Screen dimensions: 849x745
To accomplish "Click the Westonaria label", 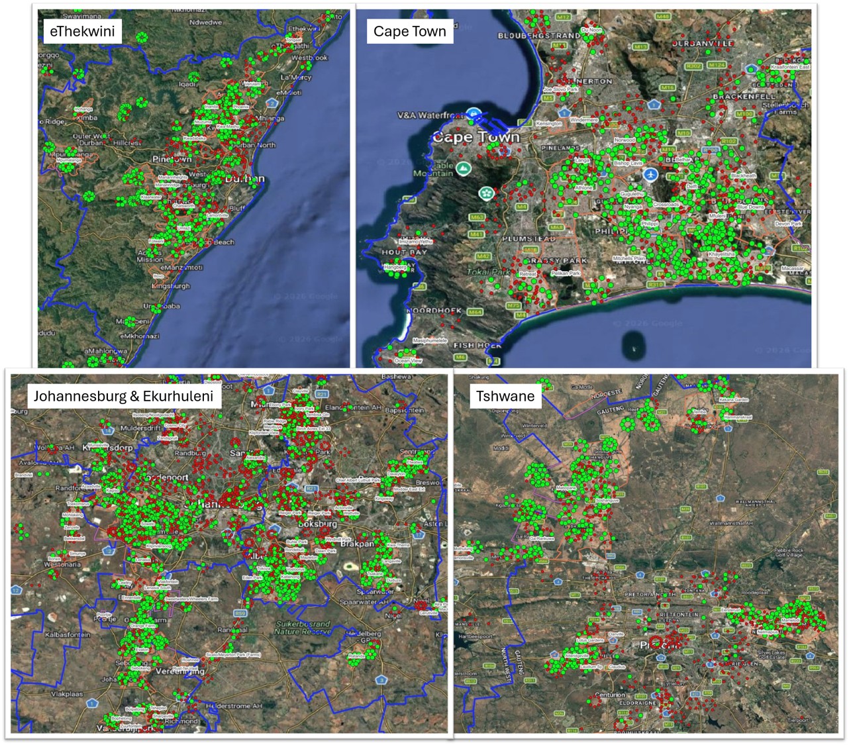I will pos(63,565).
